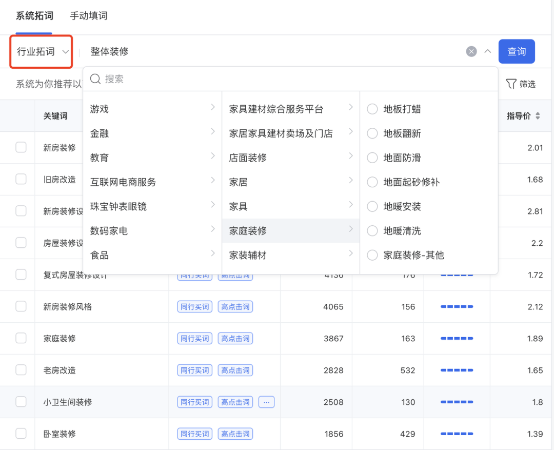Click the search magnifier icon in dropdown

(x=95, y=79)
